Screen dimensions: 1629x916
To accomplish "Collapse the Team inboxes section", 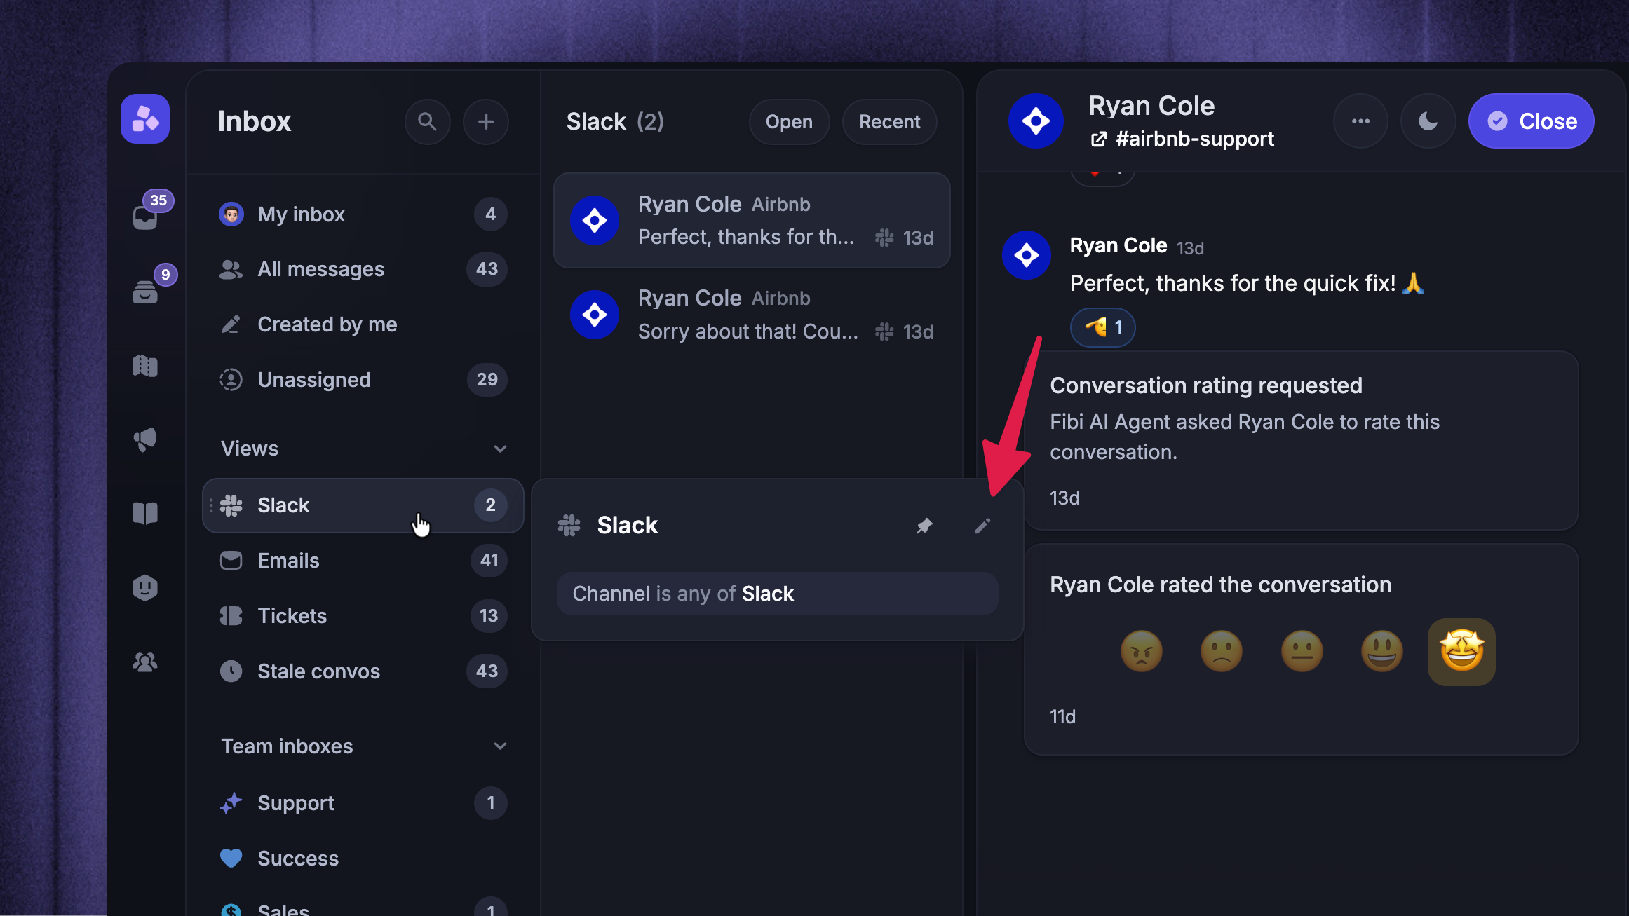I will (500, 746).
